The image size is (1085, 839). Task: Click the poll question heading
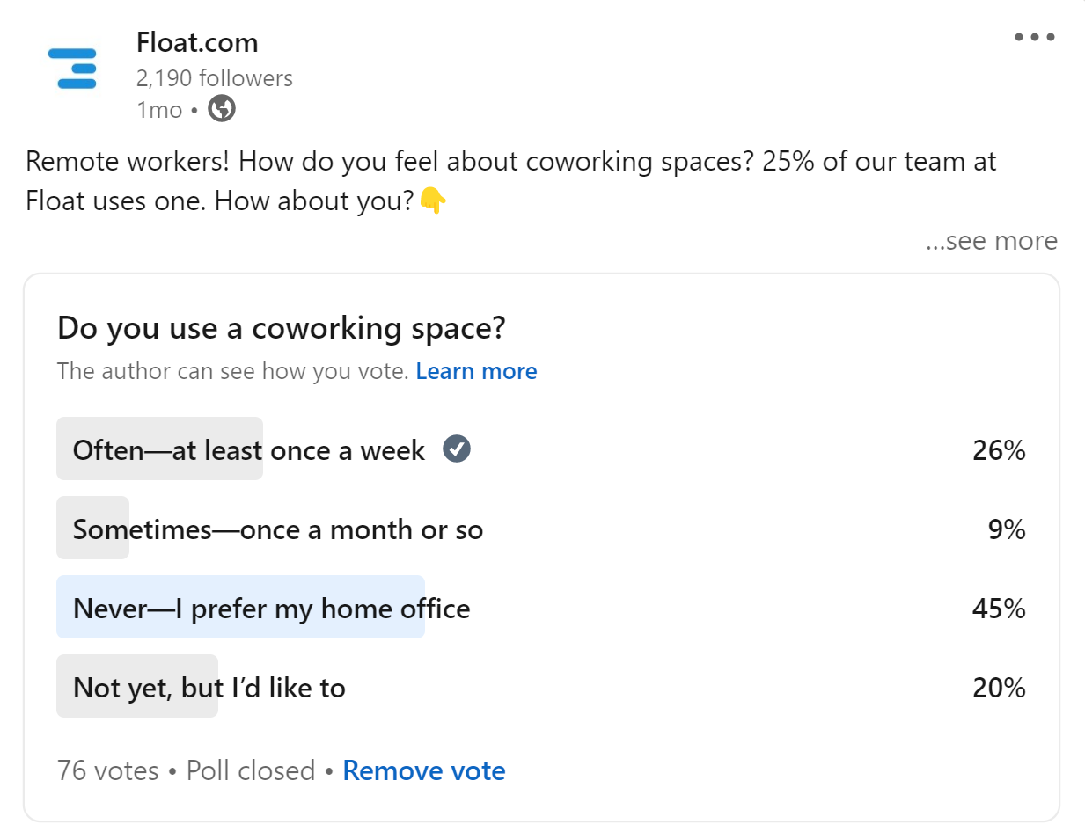[x=281, y=328]
